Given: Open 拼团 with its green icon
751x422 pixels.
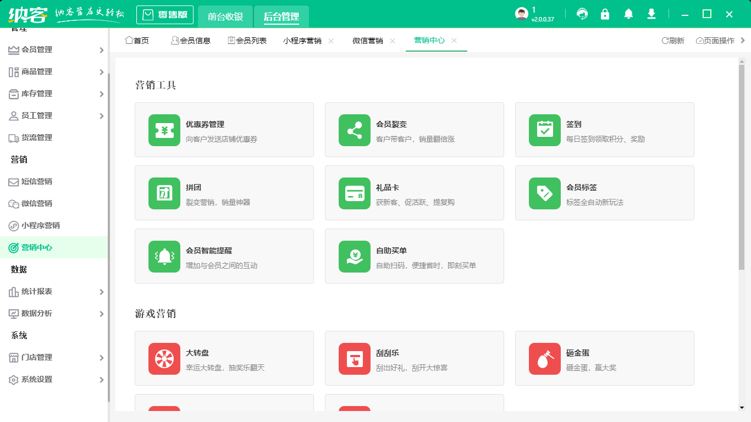Looking at the screenshot, I should (x=164, y=193).
